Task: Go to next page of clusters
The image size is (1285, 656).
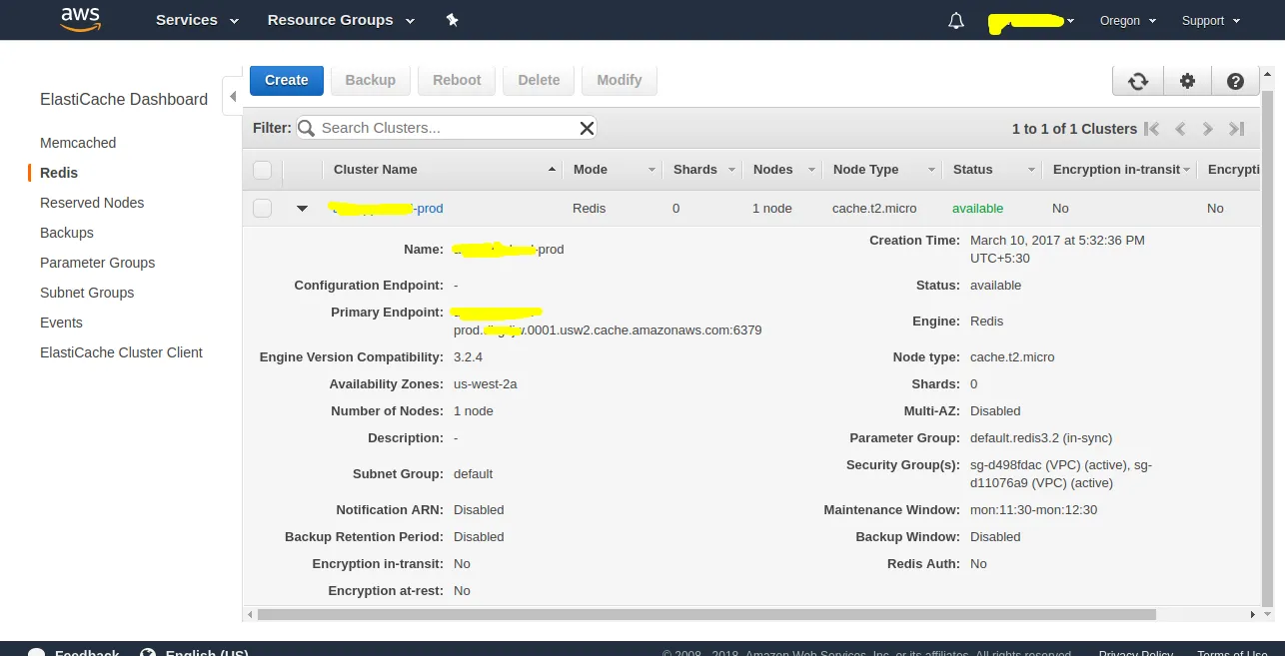Action: [x=1207, y=129]
